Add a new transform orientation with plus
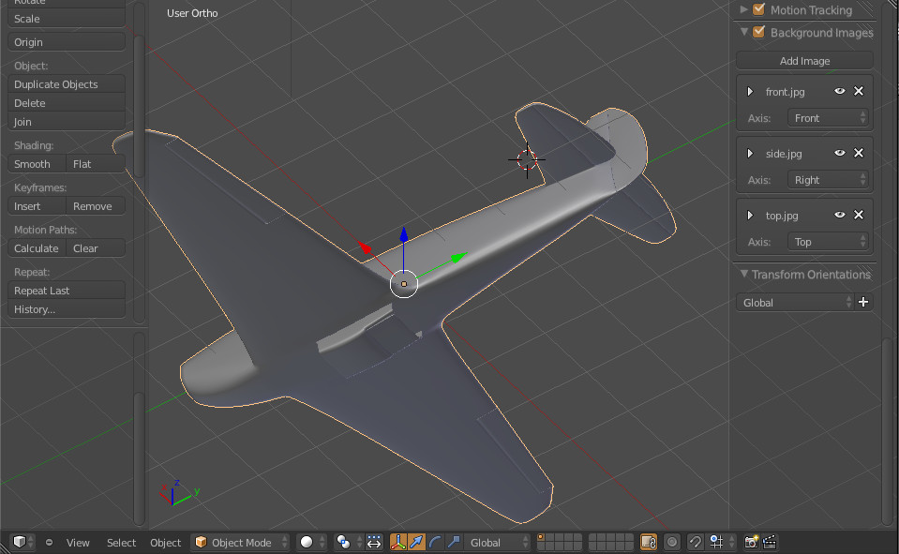The height and width of the screenshot is (554, 899). coord(863,302)
